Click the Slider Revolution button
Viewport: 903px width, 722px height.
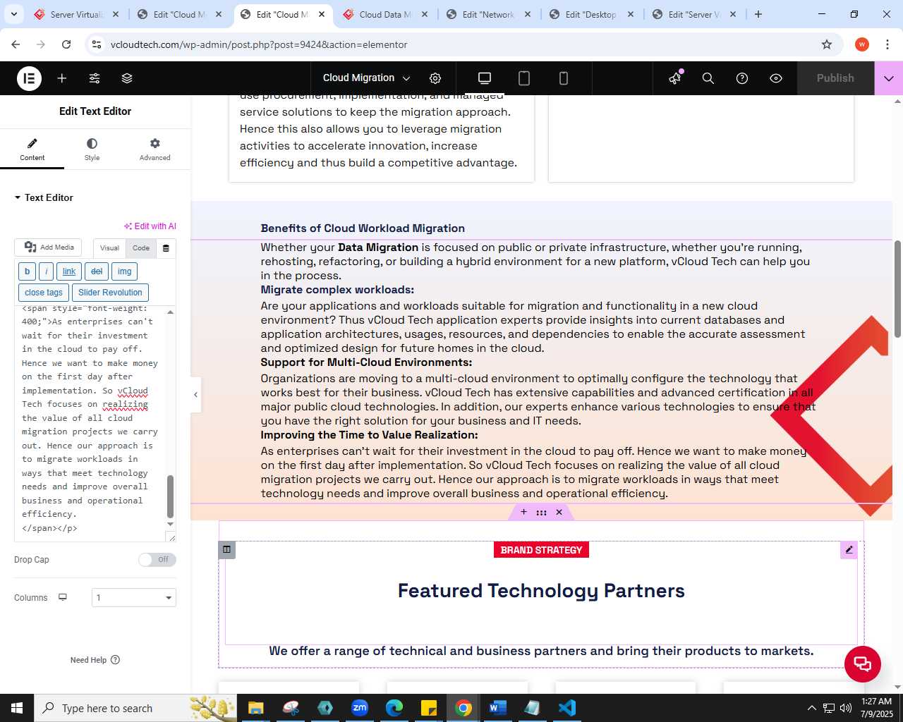(110, 293)
